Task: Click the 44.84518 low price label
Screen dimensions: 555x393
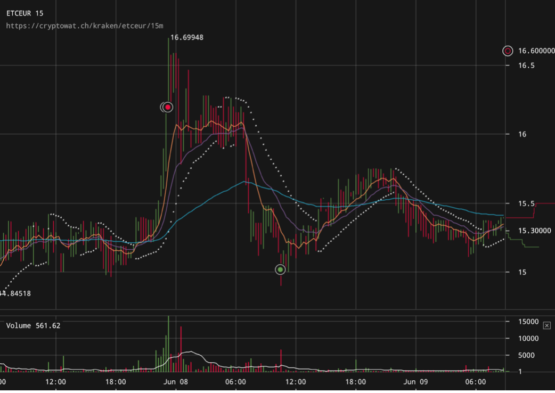Action: click(x=15, y=293)
